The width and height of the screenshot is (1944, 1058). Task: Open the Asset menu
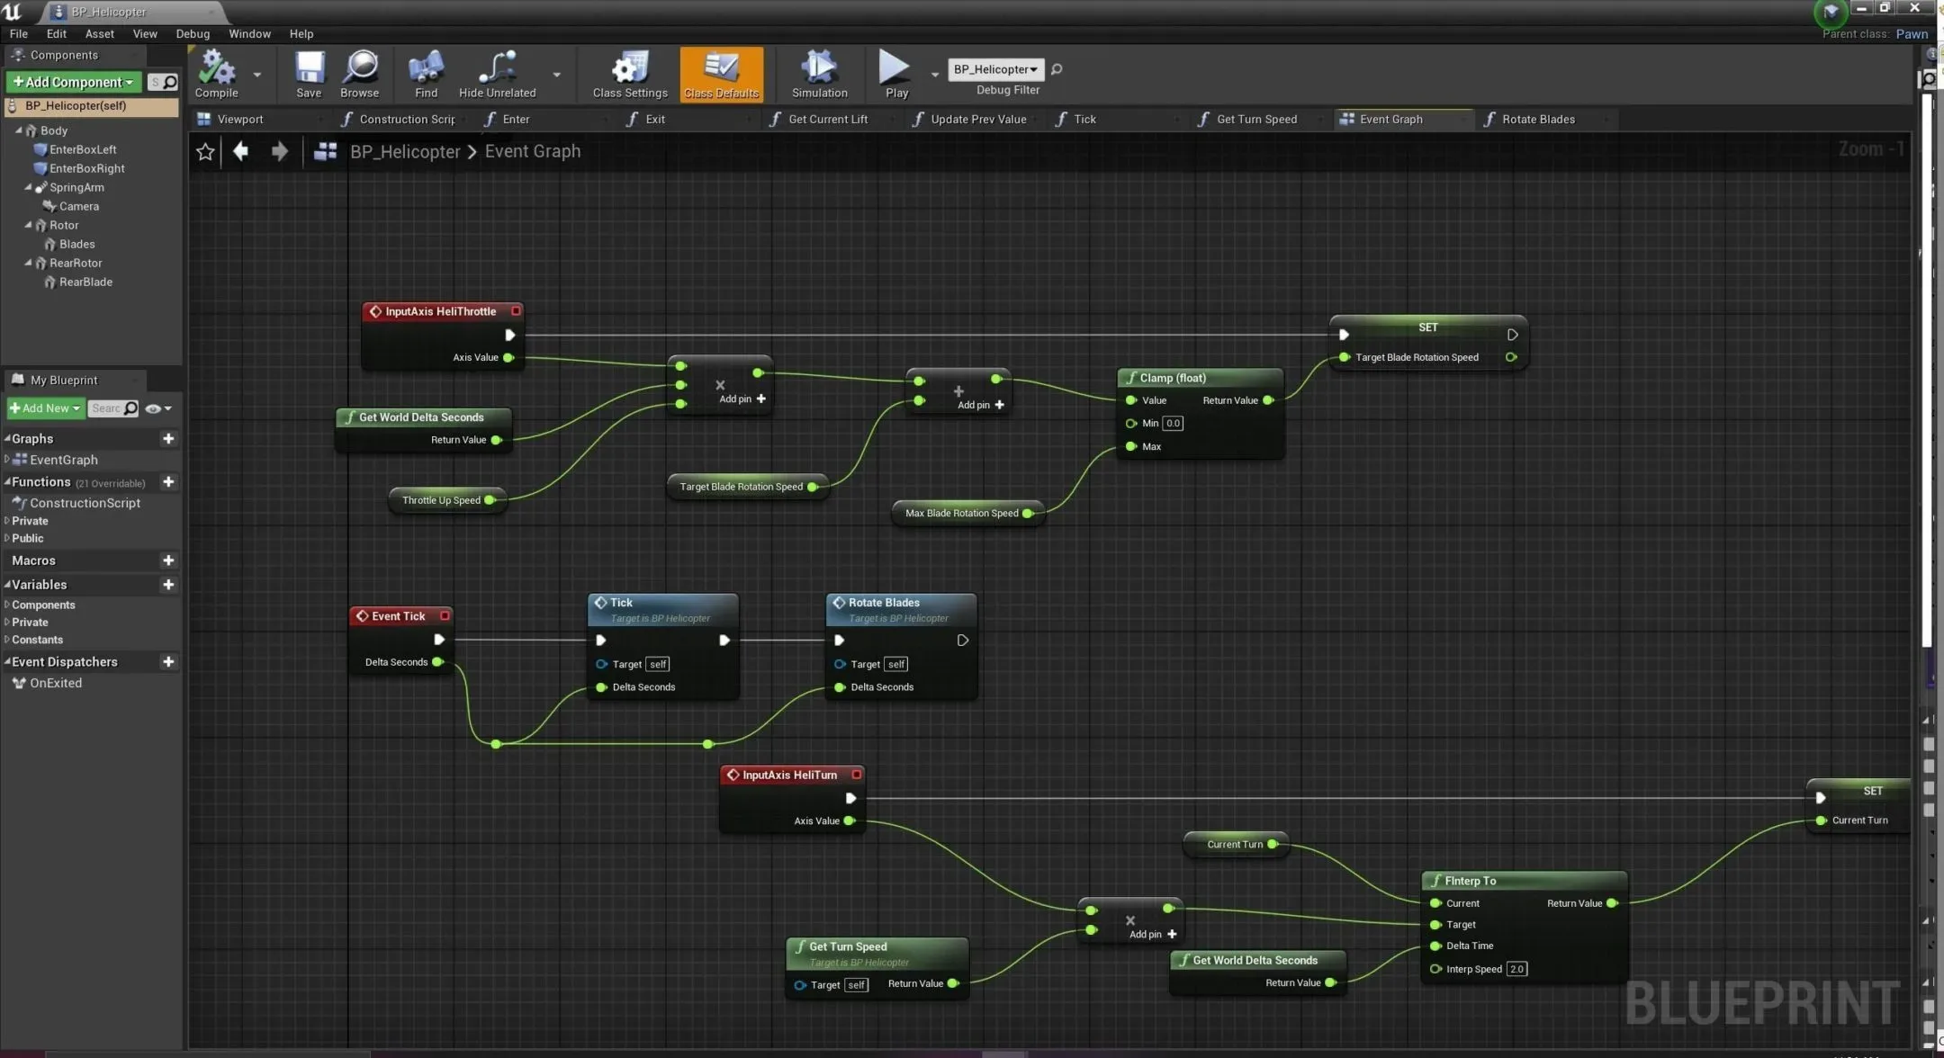click(x=99, y=33)
